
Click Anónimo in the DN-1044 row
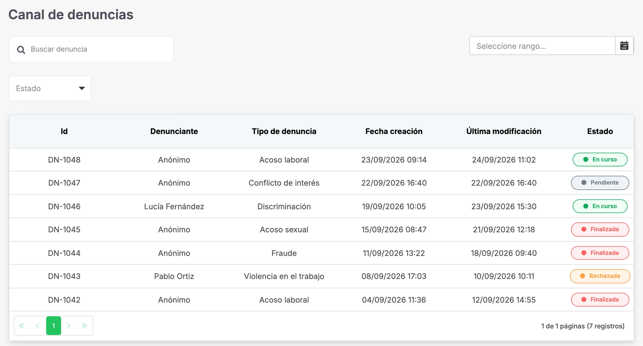point(174,253)
